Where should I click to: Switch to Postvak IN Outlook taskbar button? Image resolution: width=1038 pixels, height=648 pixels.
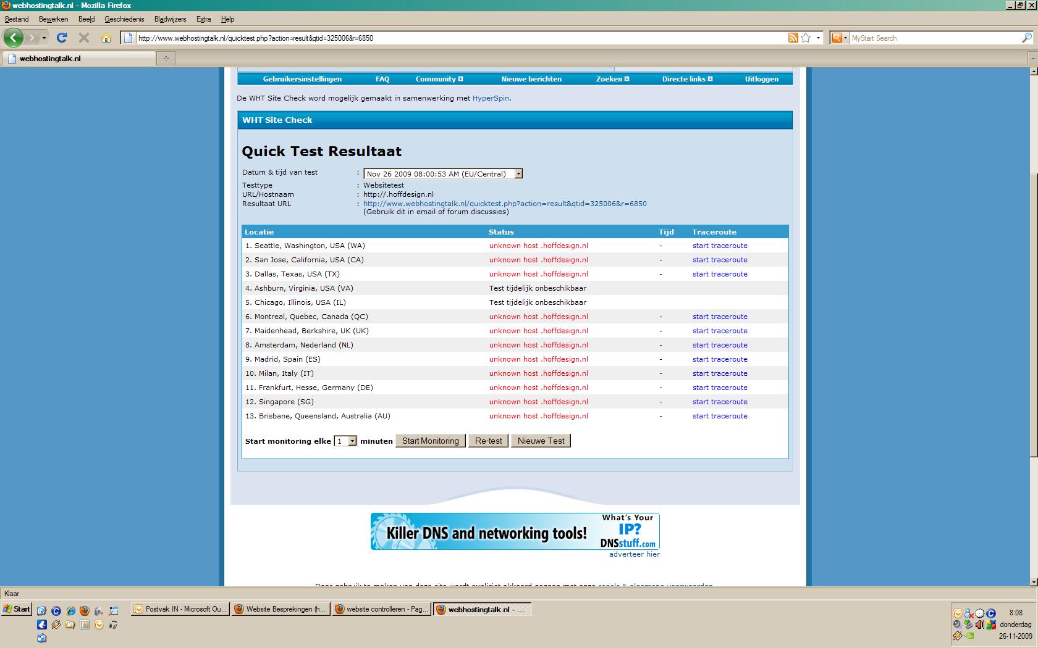click(x=180, y=609)
